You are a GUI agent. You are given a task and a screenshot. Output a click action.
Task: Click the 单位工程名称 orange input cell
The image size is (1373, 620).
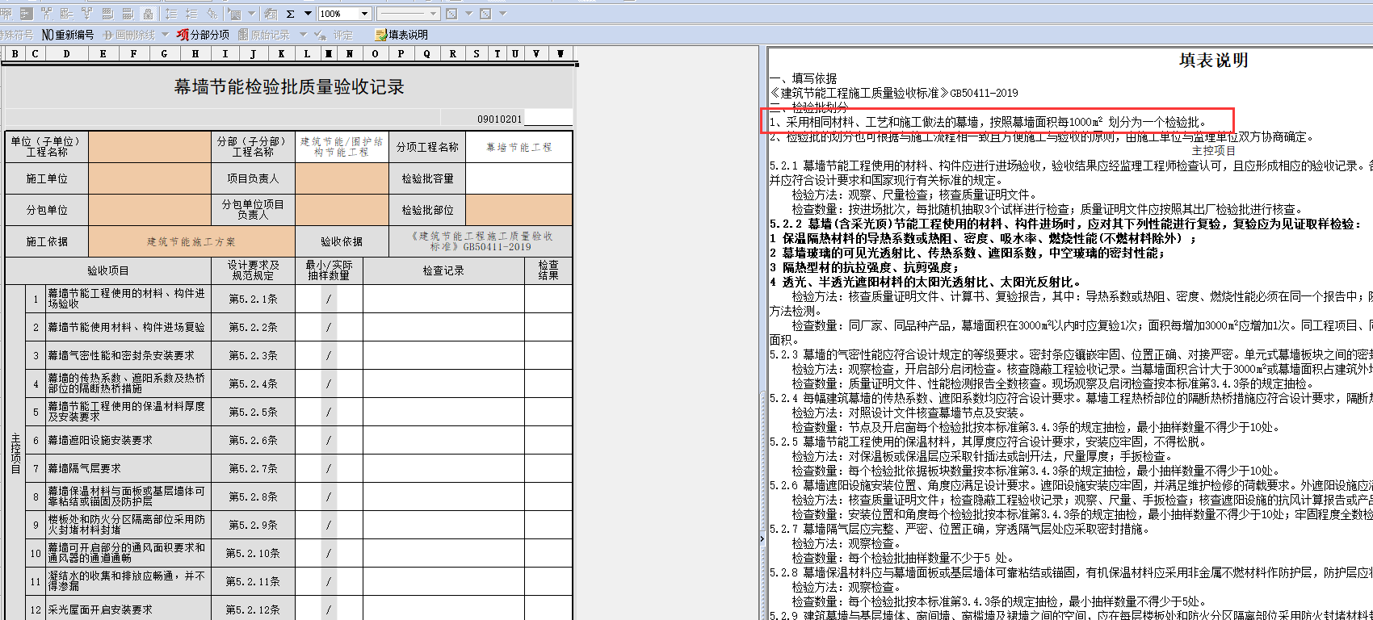point(149,147)
